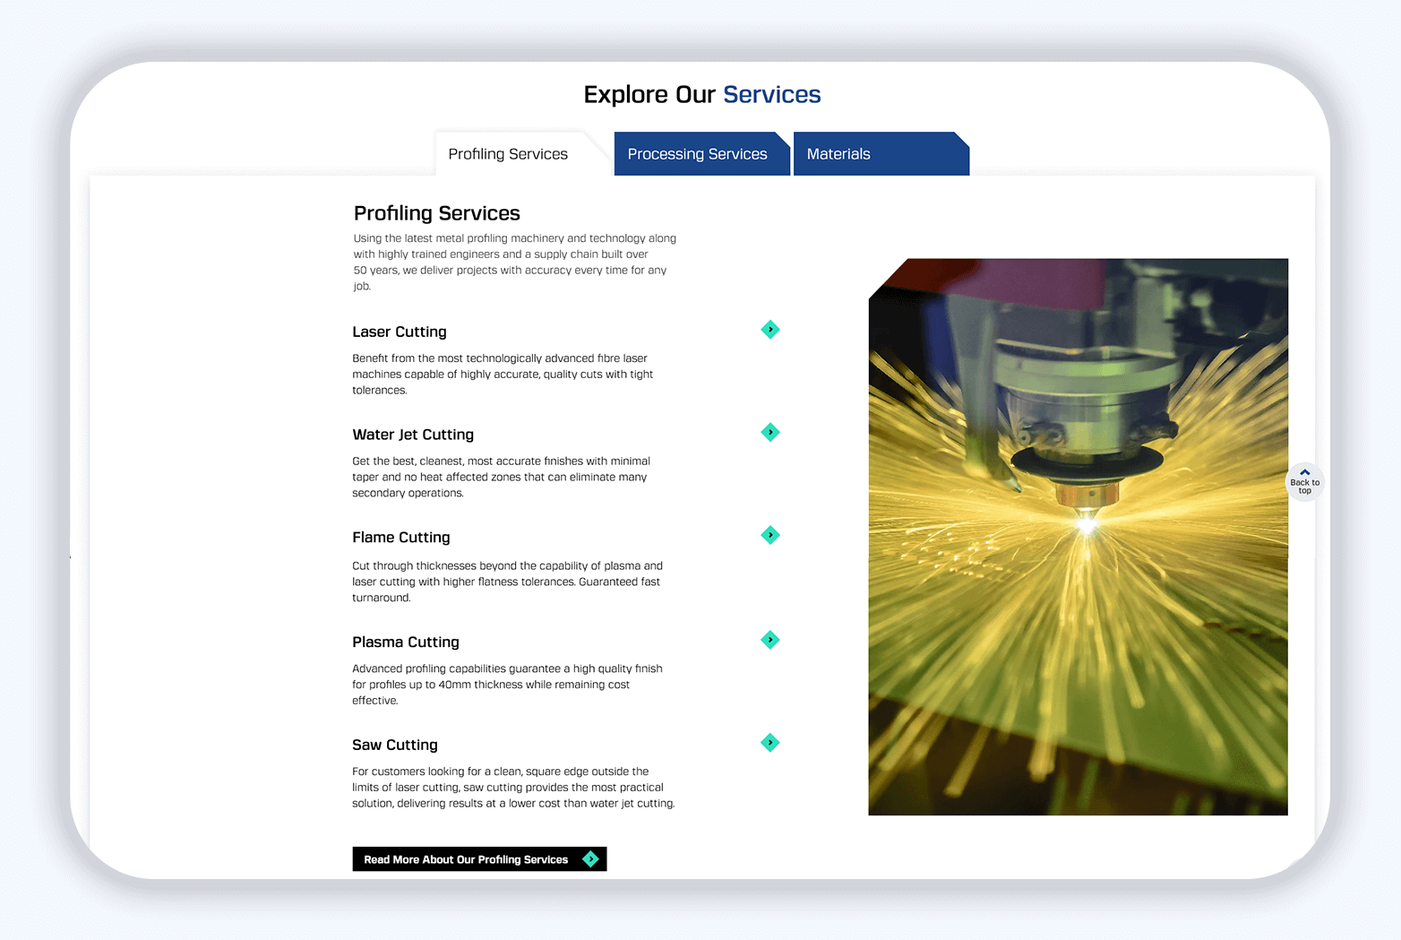Click the Laser Cutting heading

click(x=400, y=332)
